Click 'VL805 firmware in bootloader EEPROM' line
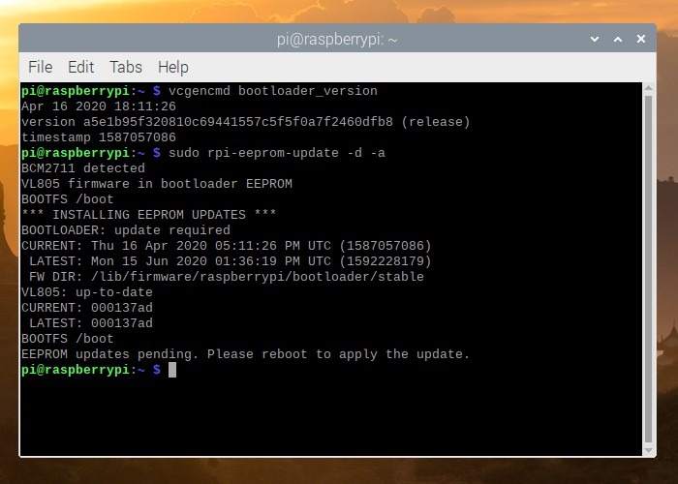The image size is (678, 484). pyautogui.click(x=157, y=184)
